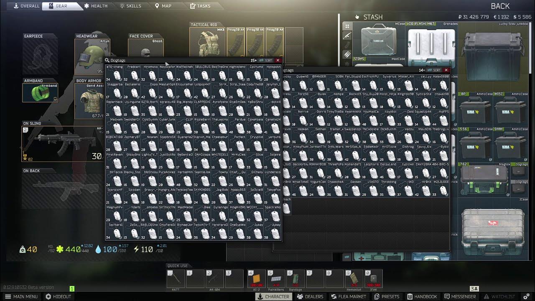Select the CyberJunk dogtag

point(167,126)
